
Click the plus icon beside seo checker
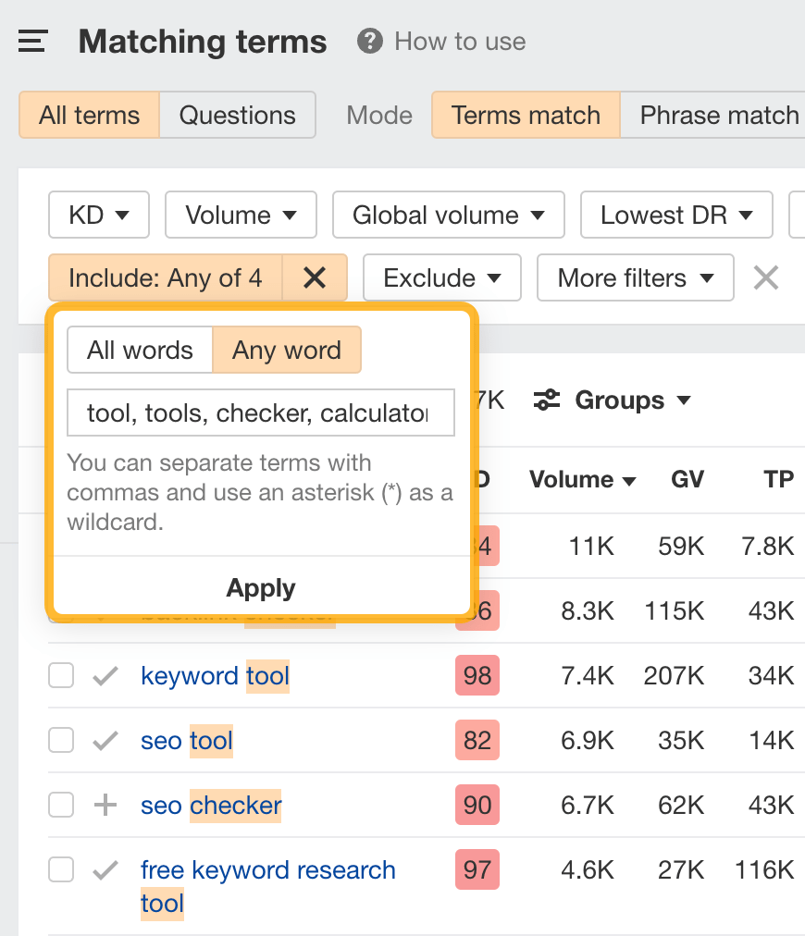105,805
